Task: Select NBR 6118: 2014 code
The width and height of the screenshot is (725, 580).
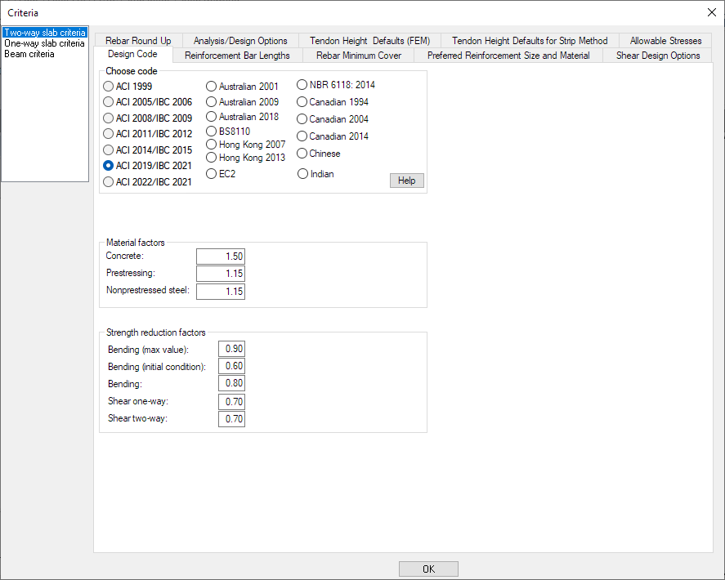Action: [302, 84]
